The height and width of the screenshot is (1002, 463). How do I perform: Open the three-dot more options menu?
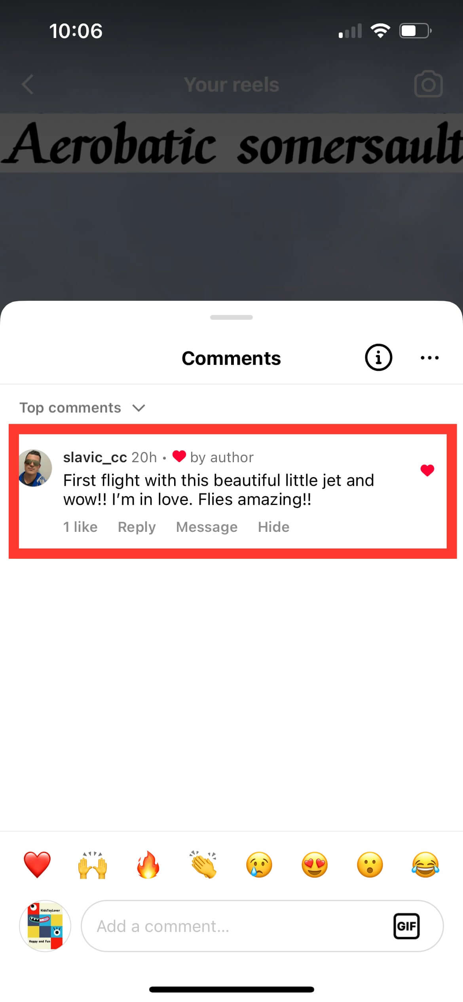(429, 358)
